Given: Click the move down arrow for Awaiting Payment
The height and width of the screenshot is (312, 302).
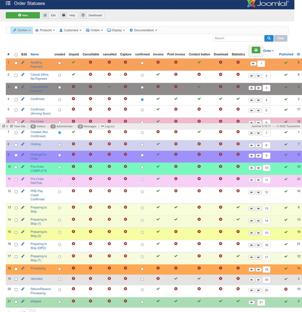Looking at the screenshot, I should [253, 64].
